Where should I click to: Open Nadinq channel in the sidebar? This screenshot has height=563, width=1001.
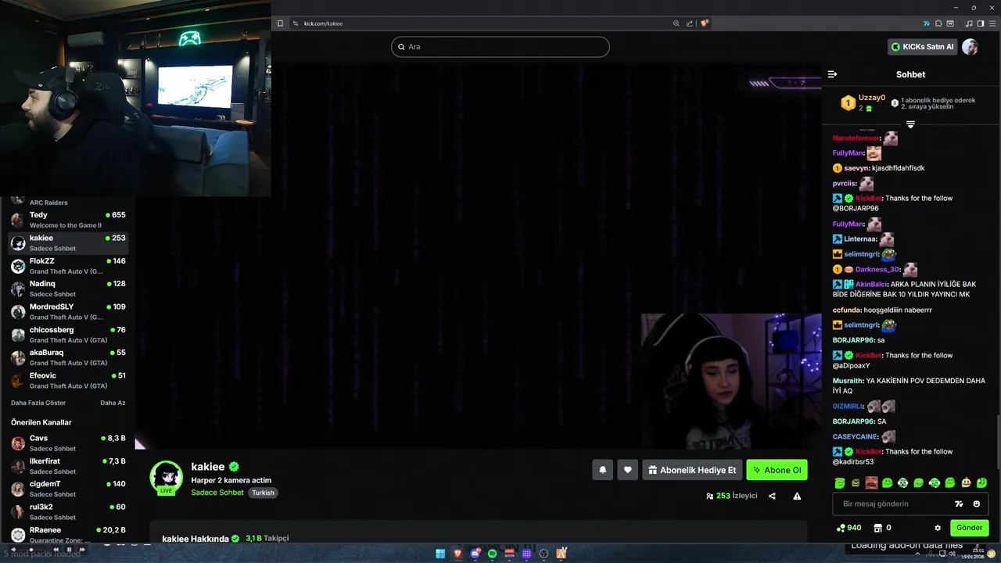pyautogui.click(x=69, y=289)
